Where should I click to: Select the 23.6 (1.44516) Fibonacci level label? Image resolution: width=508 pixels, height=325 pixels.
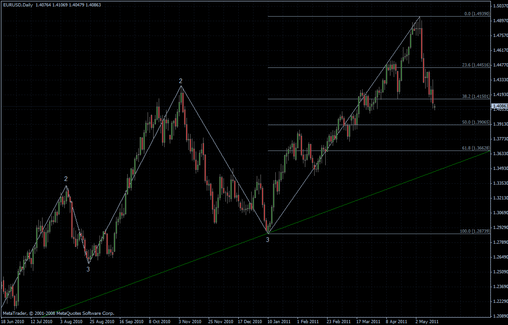[476, 65]
